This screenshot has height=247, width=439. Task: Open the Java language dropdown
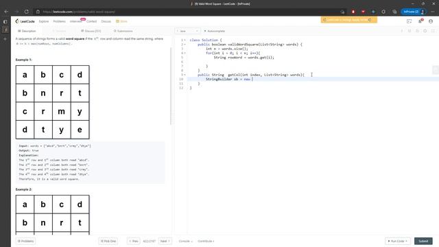[187, 31]
